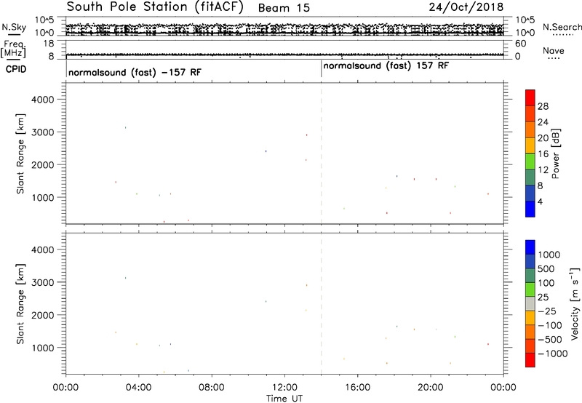Pick the Velocity segment between -500 and -1000
The width and height of the screenshot is (582, 403).
pyautogui.click(x=530, y=346)
